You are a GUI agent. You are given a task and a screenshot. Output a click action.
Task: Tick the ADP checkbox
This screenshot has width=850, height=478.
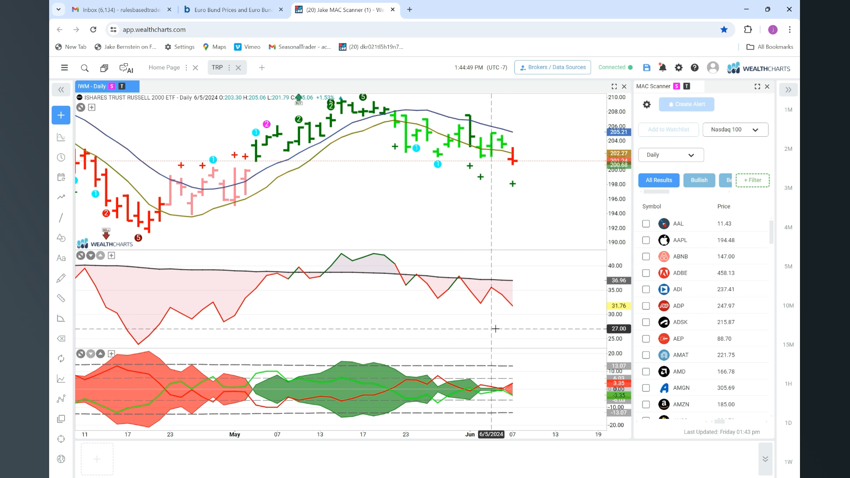[x=646, y=306]
